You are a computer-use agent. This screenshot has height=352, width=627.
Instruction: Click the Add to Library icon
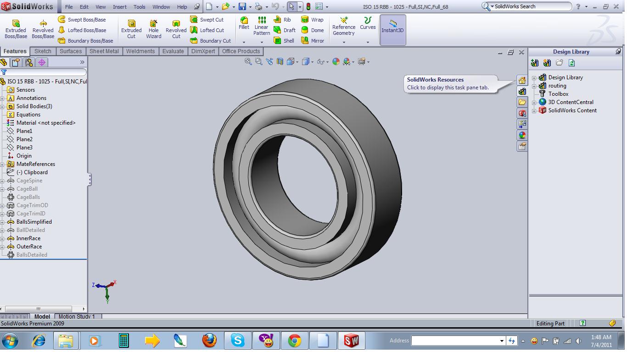pyautogui.click(x=534, y=63)
